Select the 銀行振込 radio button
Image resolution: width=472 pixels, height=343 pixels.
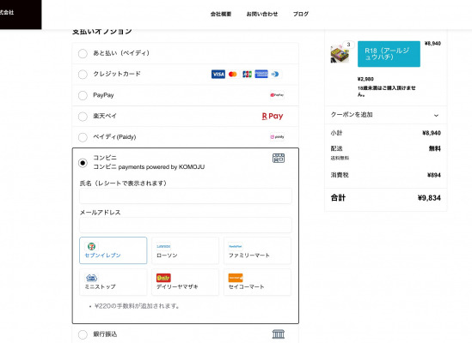click(83, 334)
